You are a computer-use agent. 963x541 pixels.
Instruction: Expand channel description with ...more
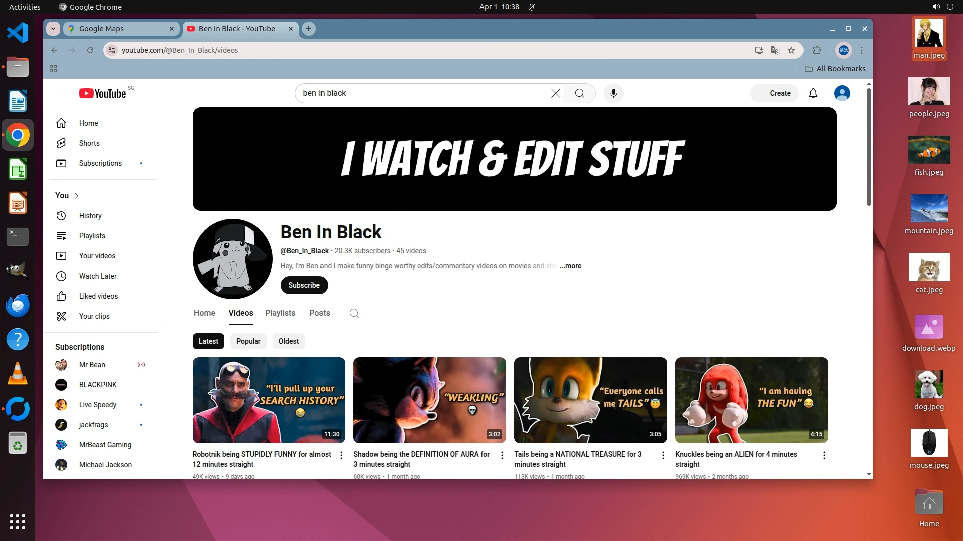point(571,266)
